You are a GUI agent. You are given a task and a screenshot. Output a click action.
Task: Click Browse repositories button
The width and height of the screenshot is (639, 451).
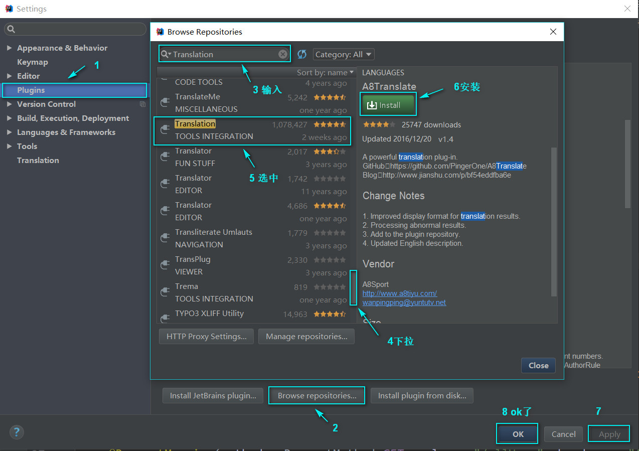317,396
